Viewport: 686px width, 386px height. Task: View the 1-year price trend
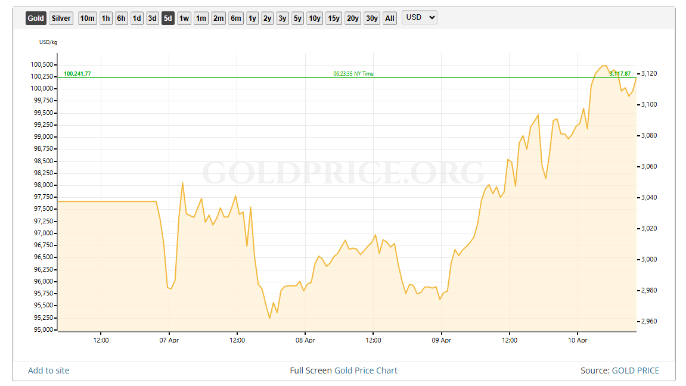[x=251, y=18]
